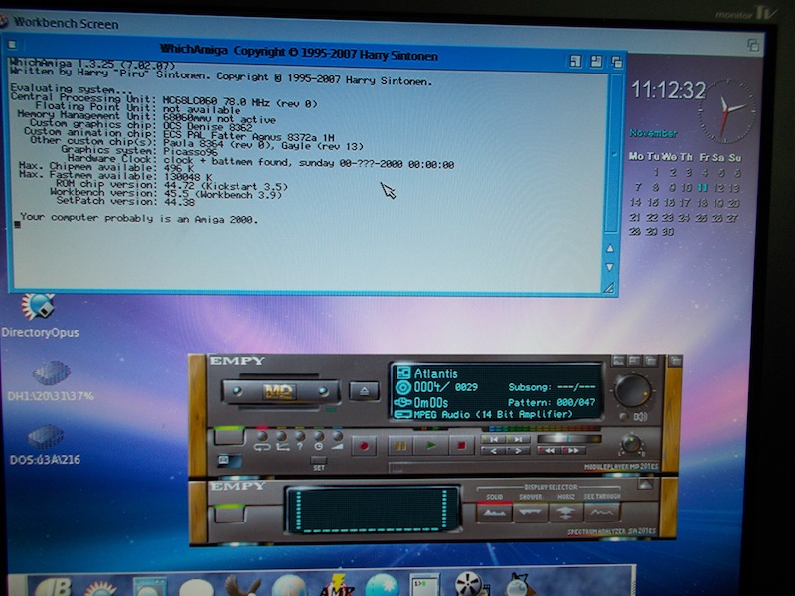
Task: Eject the module using the eject button
Action: pyautogui.click(x=364, y=391)
